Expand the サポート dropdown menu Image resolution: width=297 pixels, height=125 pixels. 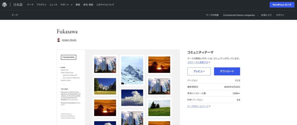coord(66,5)
